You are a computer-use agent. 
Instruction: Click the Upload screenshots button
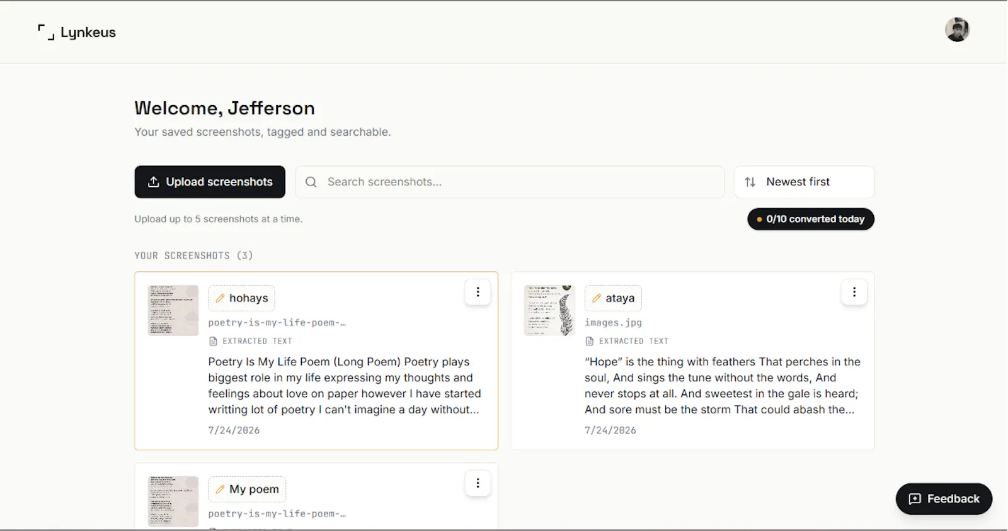click(x=210, y=182)
